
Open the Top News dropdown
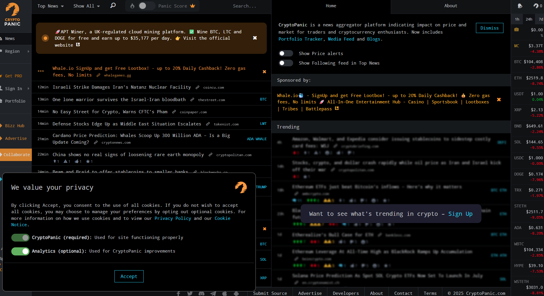tap(50, 6)
